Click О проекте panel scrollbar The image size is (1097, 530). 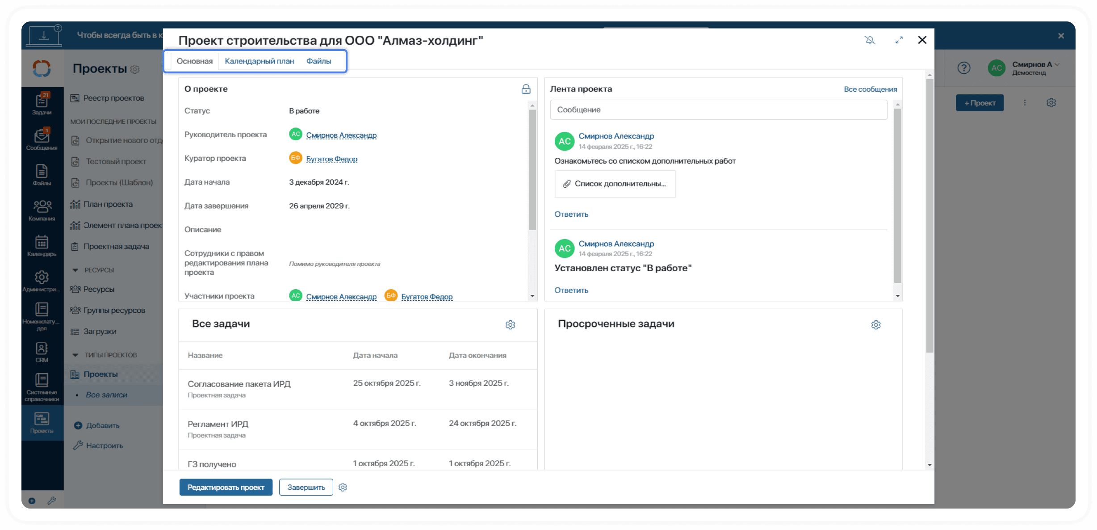pyautogui.click(x=532, y=170)
